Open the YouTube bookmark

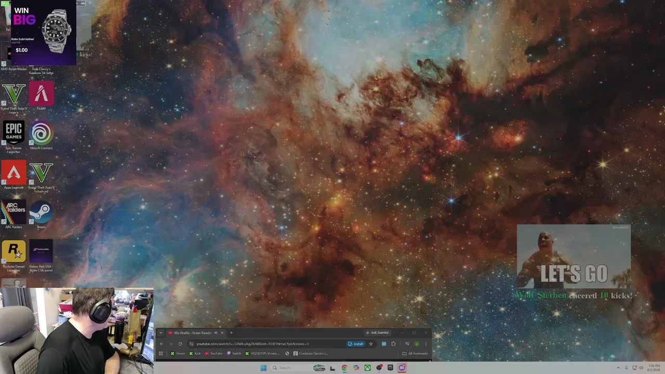pyautogui.click(x=214, y=354)
